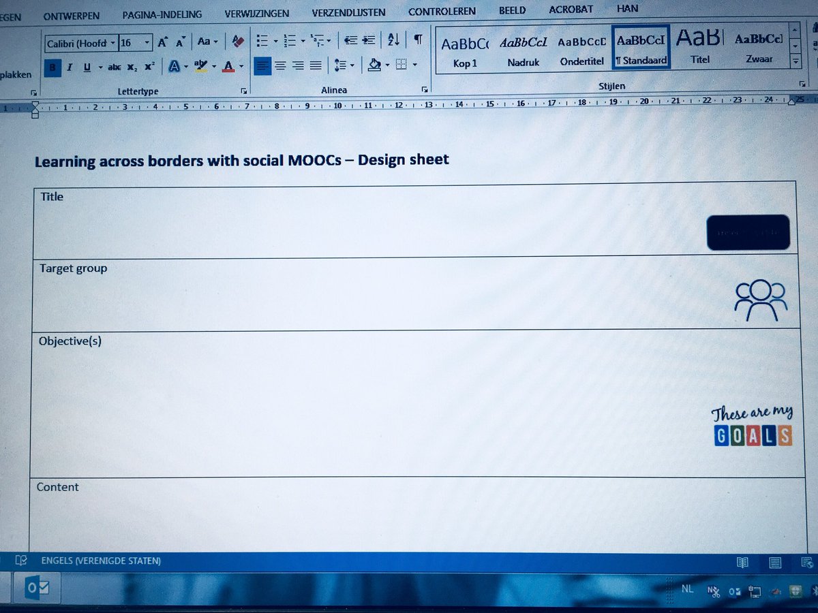Open the Acrobat tab

pos(571,10)
